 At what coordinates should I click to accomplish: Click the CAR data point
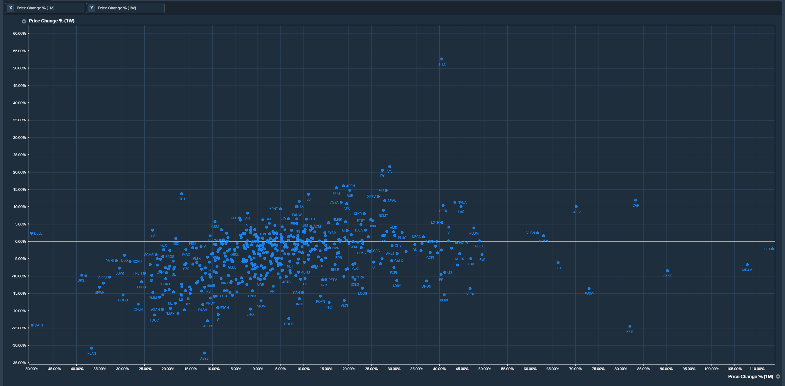(x=636, y=200)
